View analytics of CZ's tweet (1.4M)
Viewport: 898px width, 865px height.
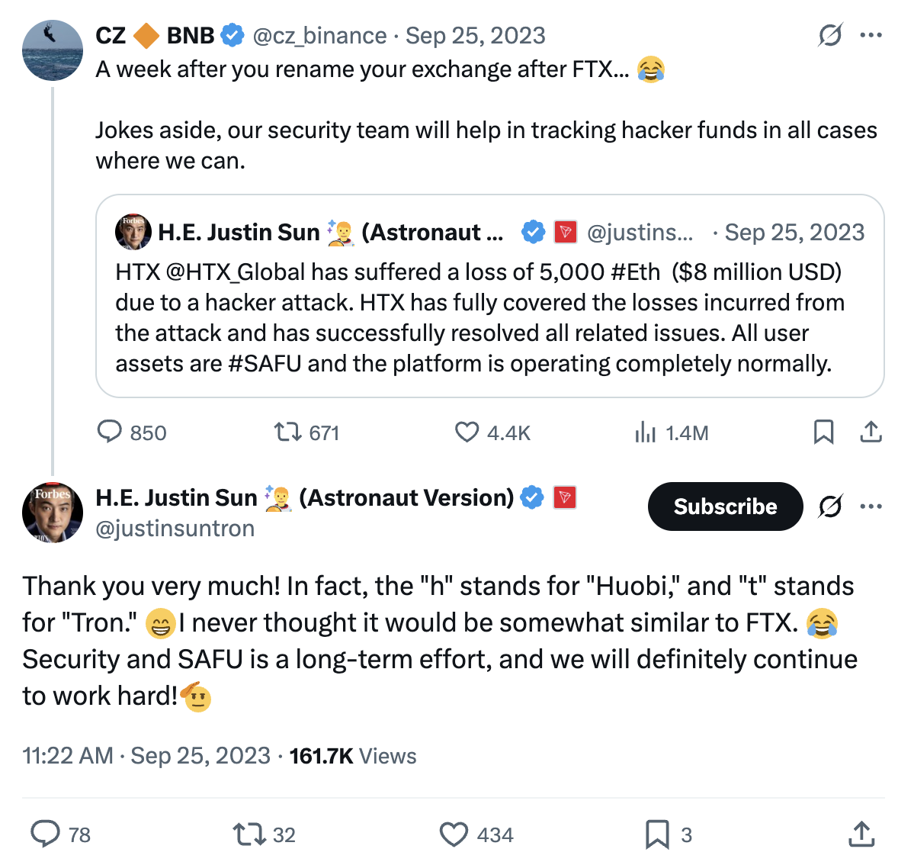coord(645,432)
